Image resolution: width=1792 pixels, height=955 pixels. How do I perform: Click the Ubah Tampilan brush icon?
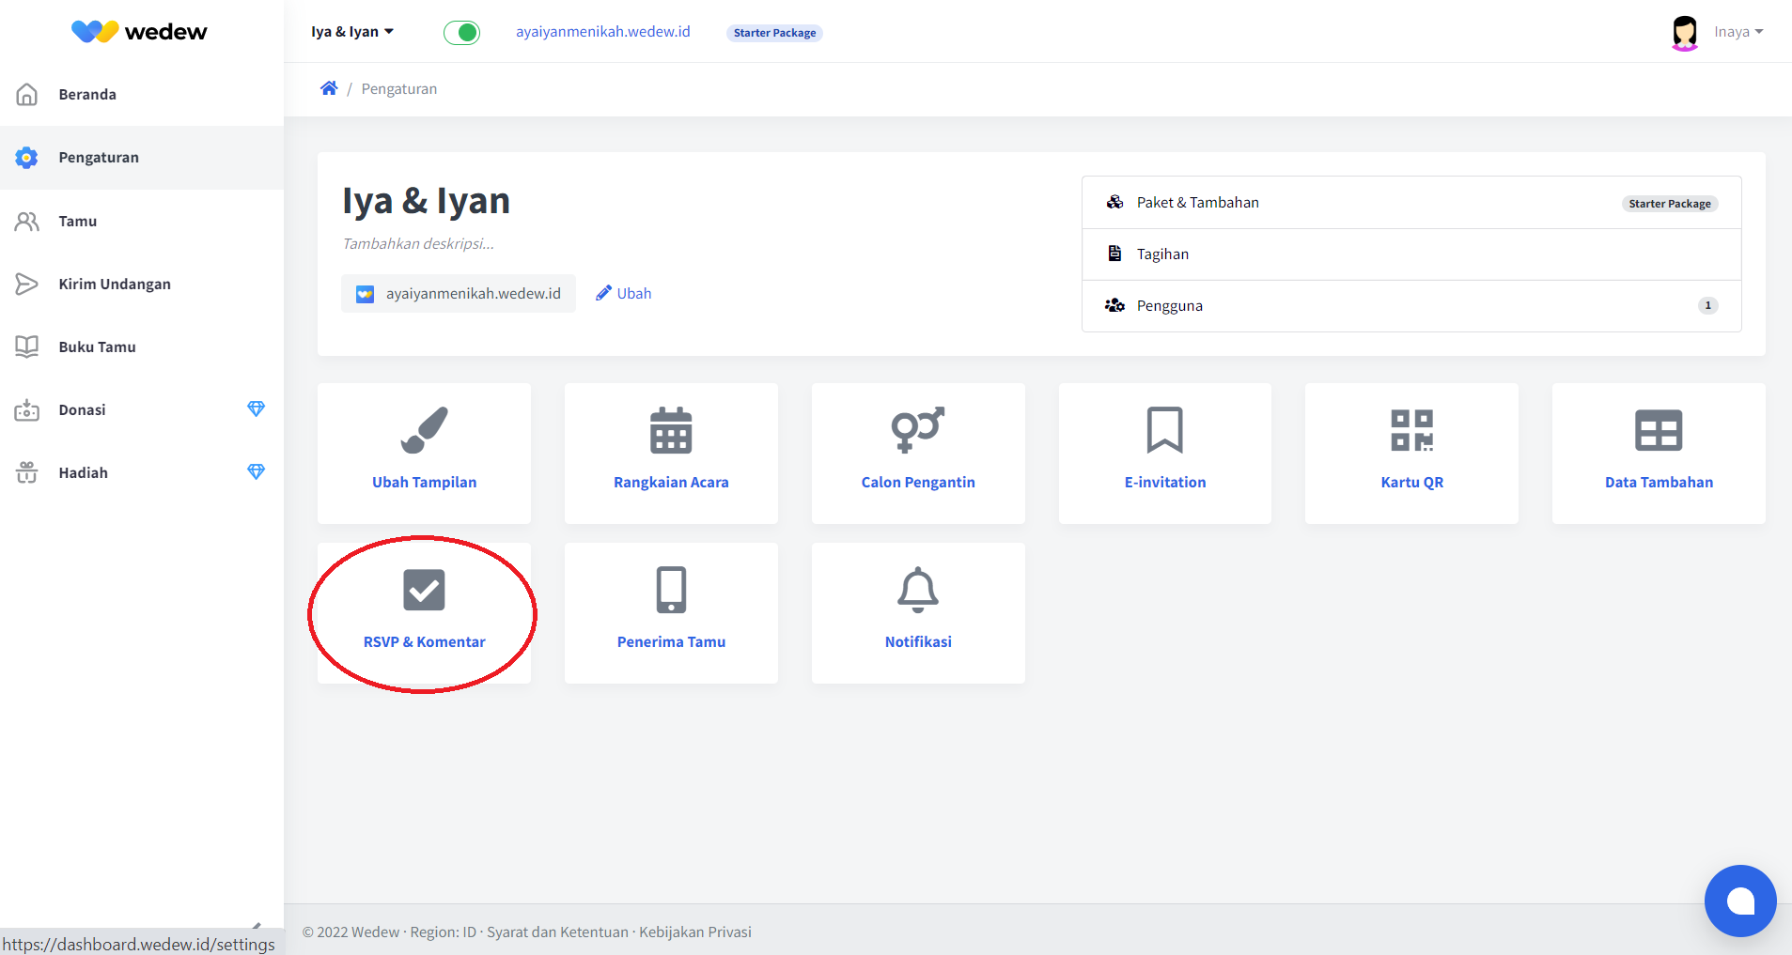click(424, 430)
